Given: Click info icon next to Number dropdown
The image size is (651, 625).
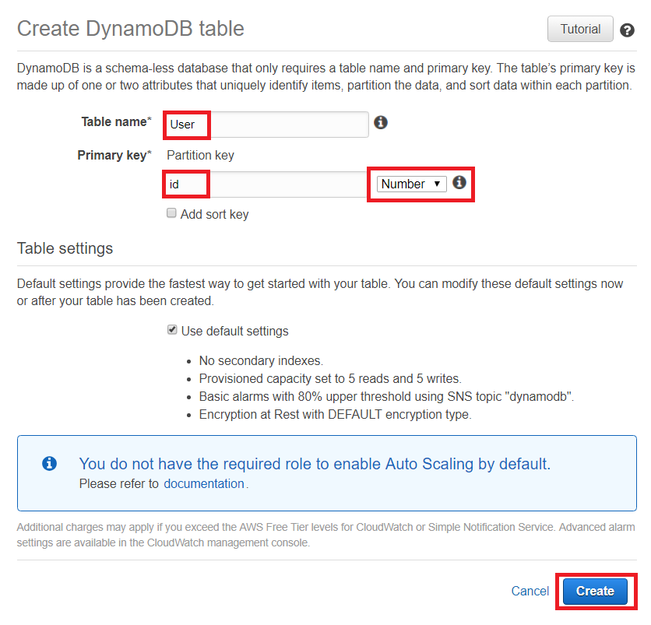Looking at the screenshot, I should [x=459, y=182].
